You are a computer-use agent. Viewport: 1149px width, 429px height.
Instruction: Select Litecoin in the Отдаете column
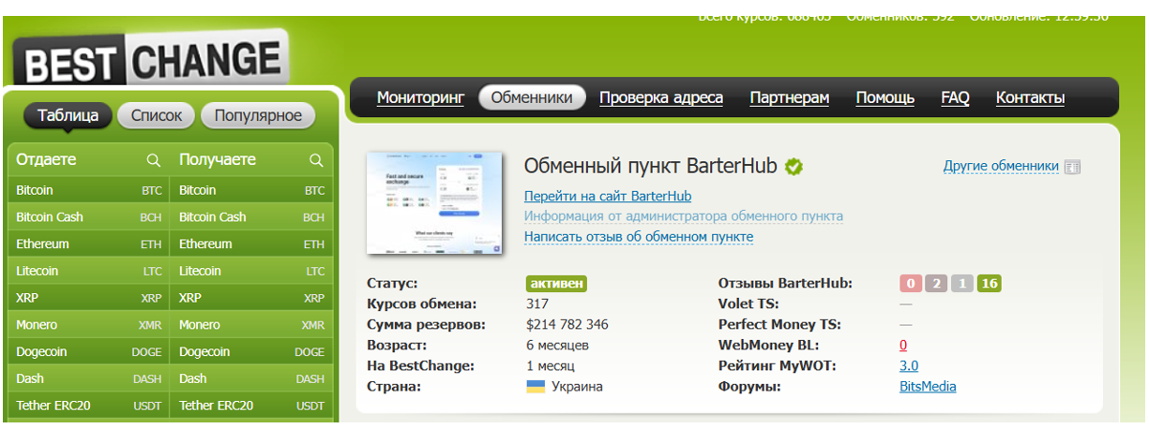[x=88, y=272]
